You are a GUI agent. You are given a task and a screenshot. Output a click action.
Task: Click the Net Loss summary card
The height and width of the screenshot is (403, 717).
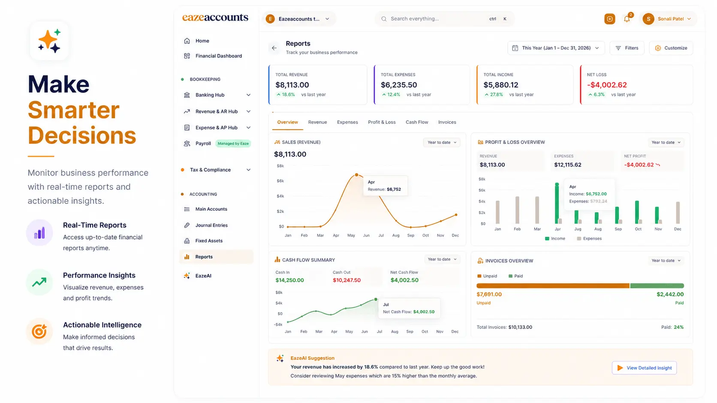636,85
